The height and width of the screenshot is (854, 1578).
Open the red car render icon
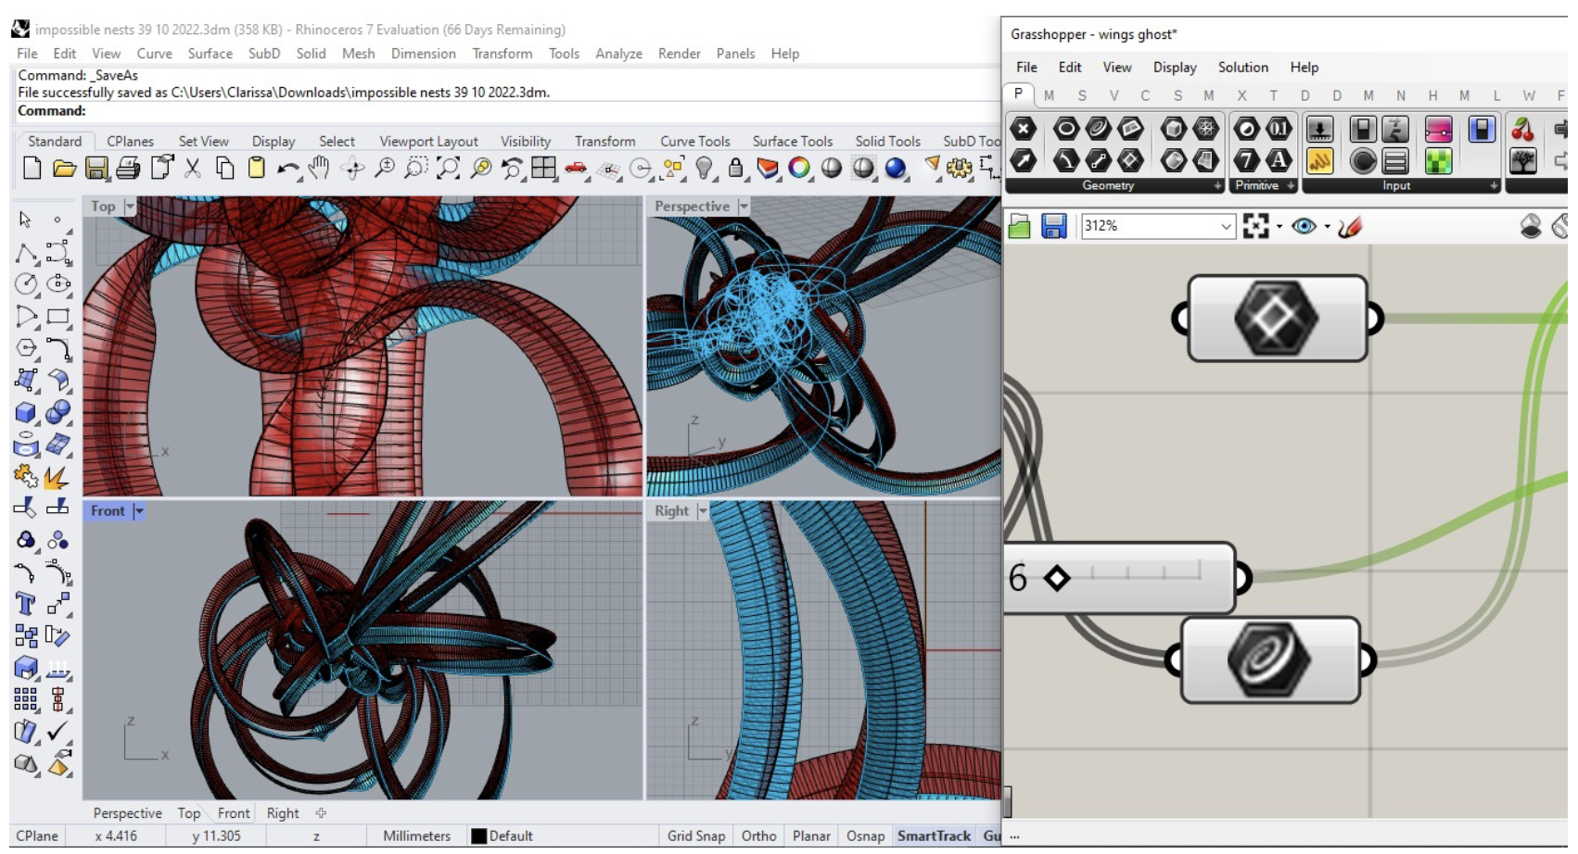click(x=576, y=168)
